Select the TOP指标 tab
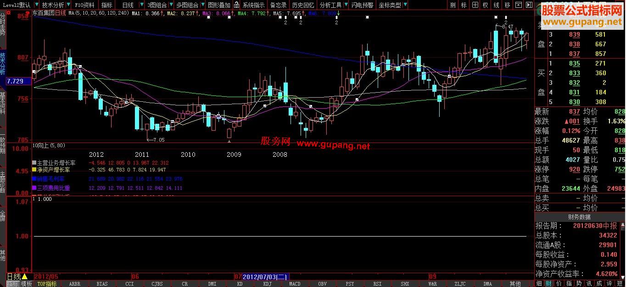Screen dimensions: 626x287 click(47, 284)
